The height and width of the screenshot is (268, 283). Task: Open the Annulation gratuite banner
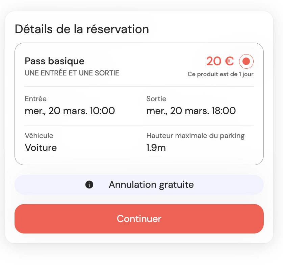click(x=139, y=185)
